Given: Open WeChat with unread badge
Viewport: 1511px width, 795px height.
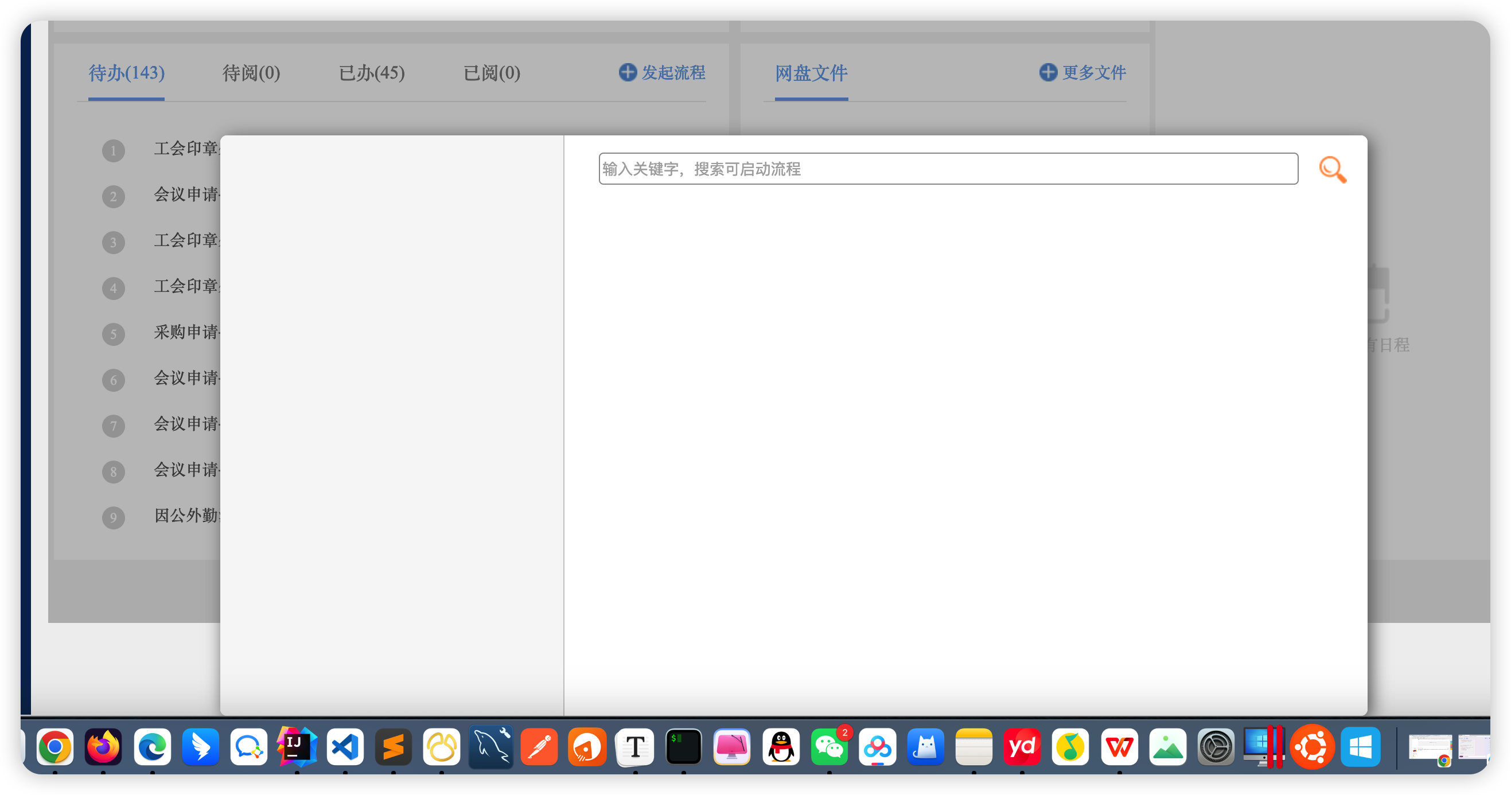Looking at the screenshot, I should coord(829,747).
